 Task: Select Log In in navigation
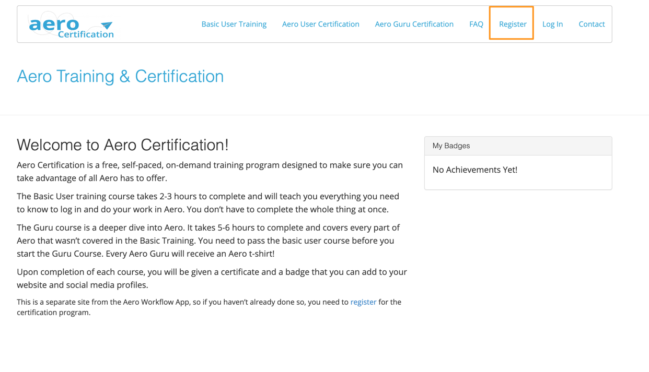click(x=552, y=24)
